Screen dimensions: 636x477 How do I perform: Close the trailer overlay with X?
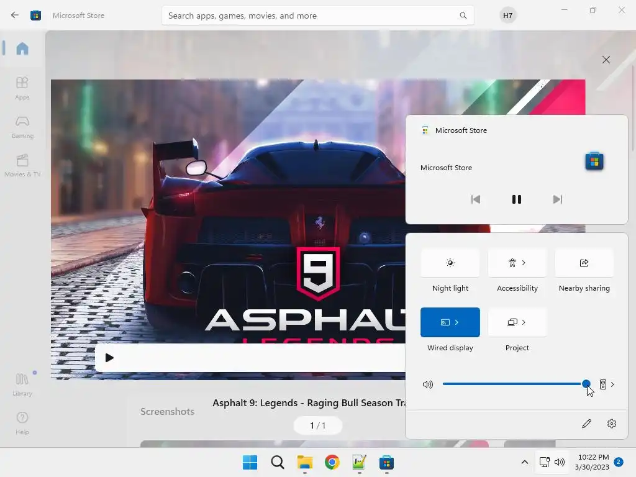606,60
